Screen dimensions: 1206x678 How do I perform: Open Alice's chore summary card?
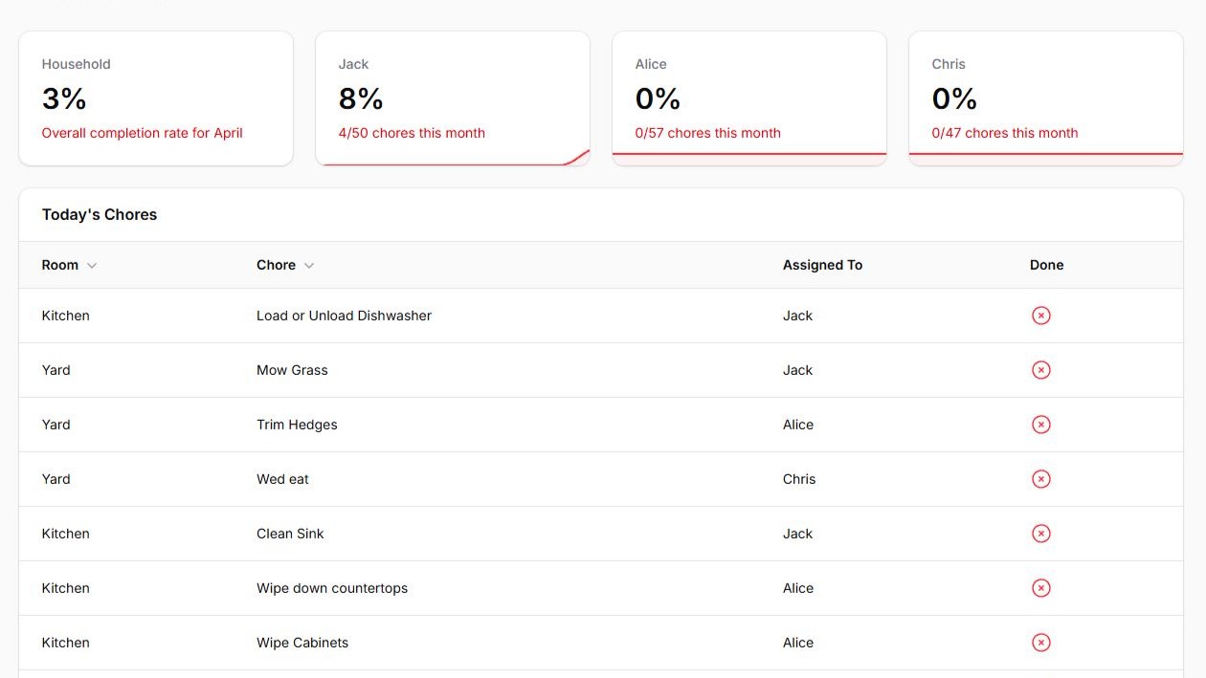(x=748, y=98)
